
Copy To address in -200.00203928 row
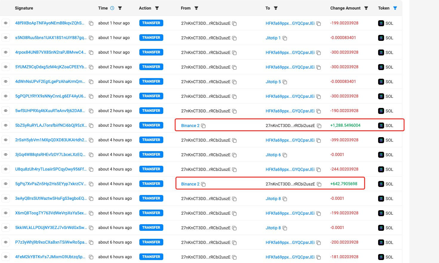(x=319, y=242)
